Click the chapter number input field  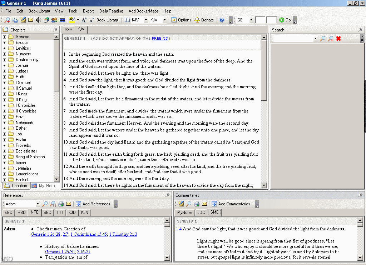[260, 20]
